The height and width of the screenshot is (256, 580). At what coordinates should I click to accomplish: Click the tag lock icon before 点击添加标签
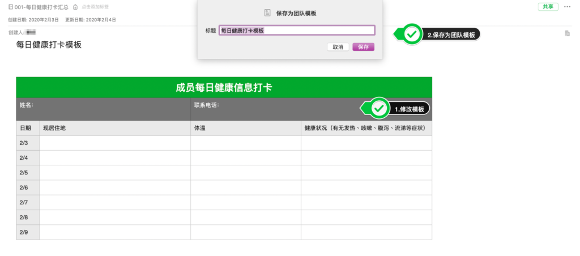(75, 7)
